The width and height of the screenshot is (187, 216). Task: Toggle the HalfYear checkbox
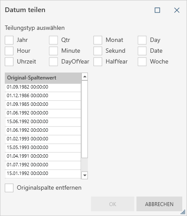pos(98,62)
